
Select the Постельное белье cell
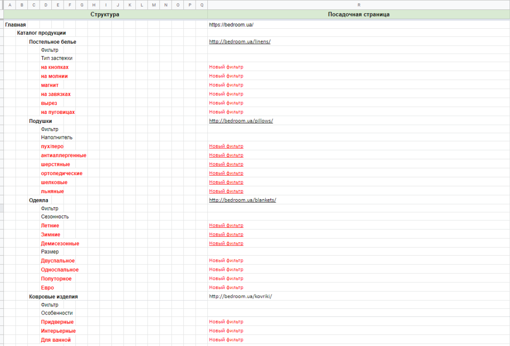click(53, 42)
